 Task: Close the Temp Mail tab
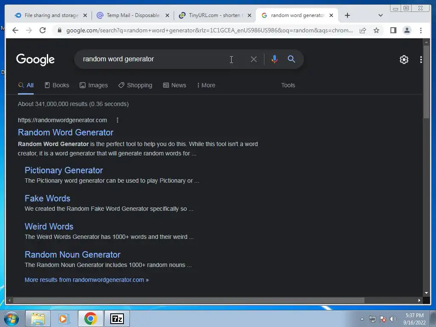(167, 15)
